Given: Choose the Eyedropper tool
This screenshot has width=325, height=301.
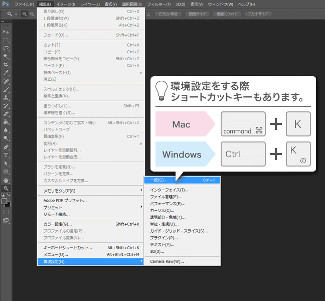Looking at the screenshot, I should pyautogui.click(x=6, y=73).
